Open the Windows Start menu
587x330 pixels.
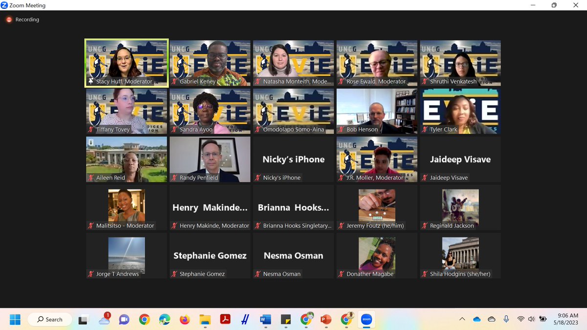[x=15, y=319]
